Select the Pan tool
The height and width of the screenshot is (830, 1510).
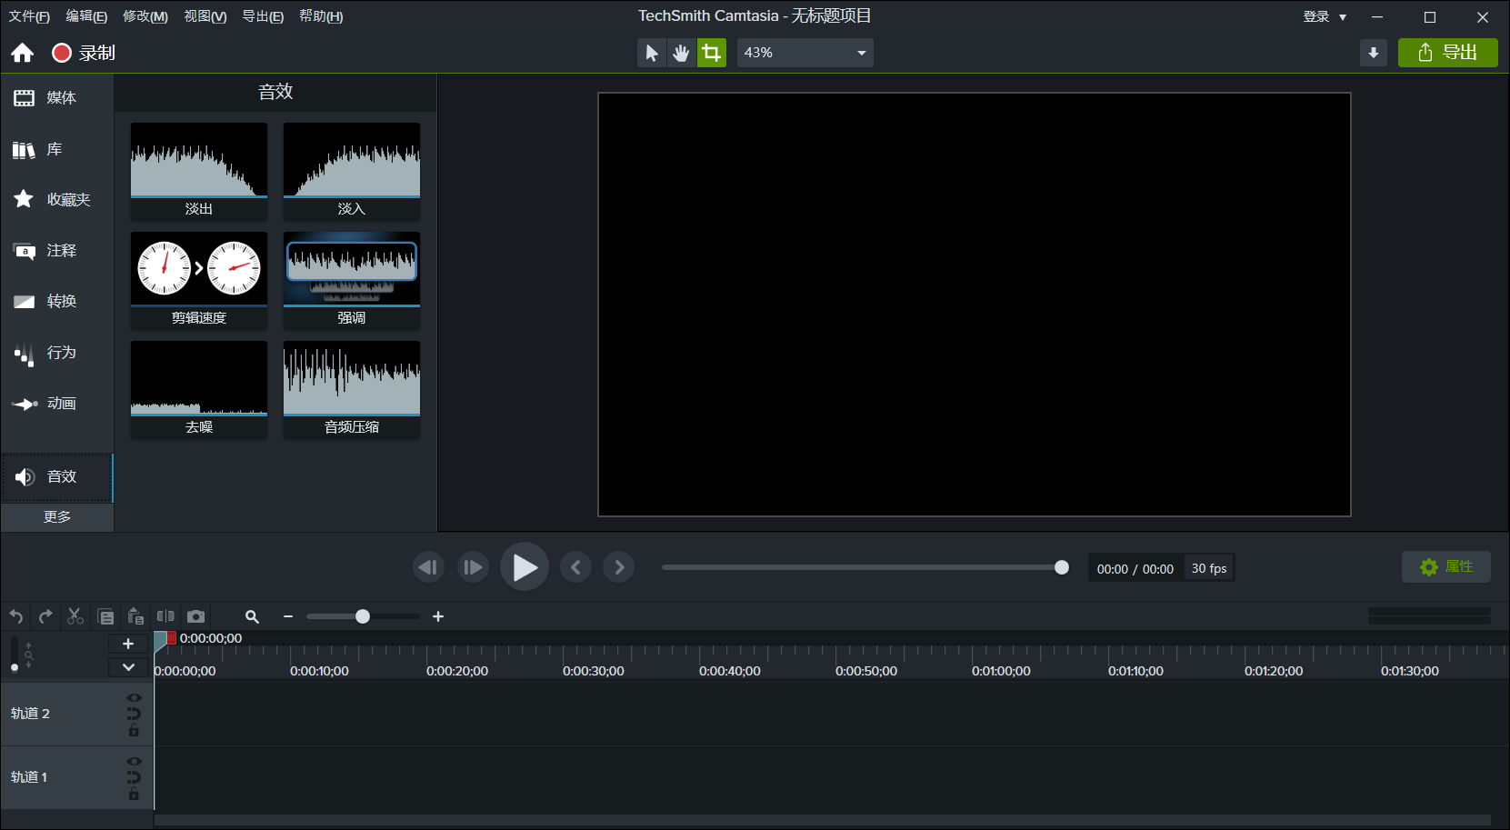681,53
